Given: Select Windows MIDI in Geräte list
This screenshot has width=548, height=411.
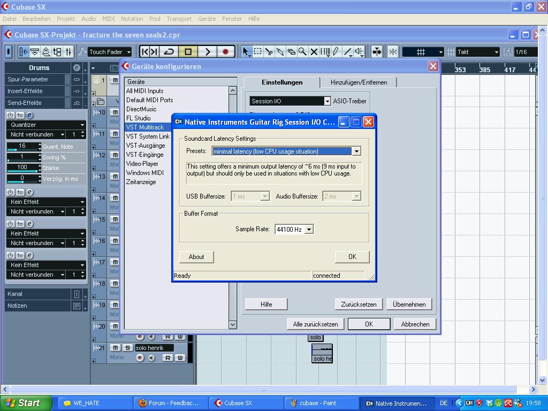Looking at the screenshot, I should coord(144,173).
